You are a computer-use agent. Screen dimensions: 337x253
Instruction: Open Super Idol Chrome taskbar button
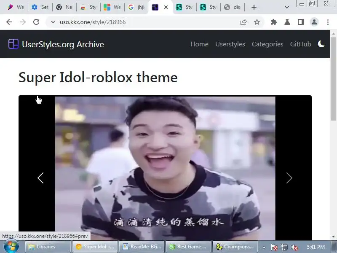[x=95, y=247]
